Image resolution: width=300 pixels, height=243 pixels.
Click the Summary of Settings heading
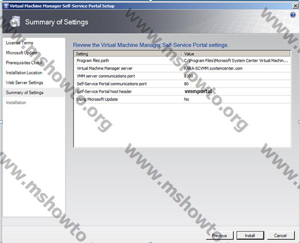[x=56, y=22]
